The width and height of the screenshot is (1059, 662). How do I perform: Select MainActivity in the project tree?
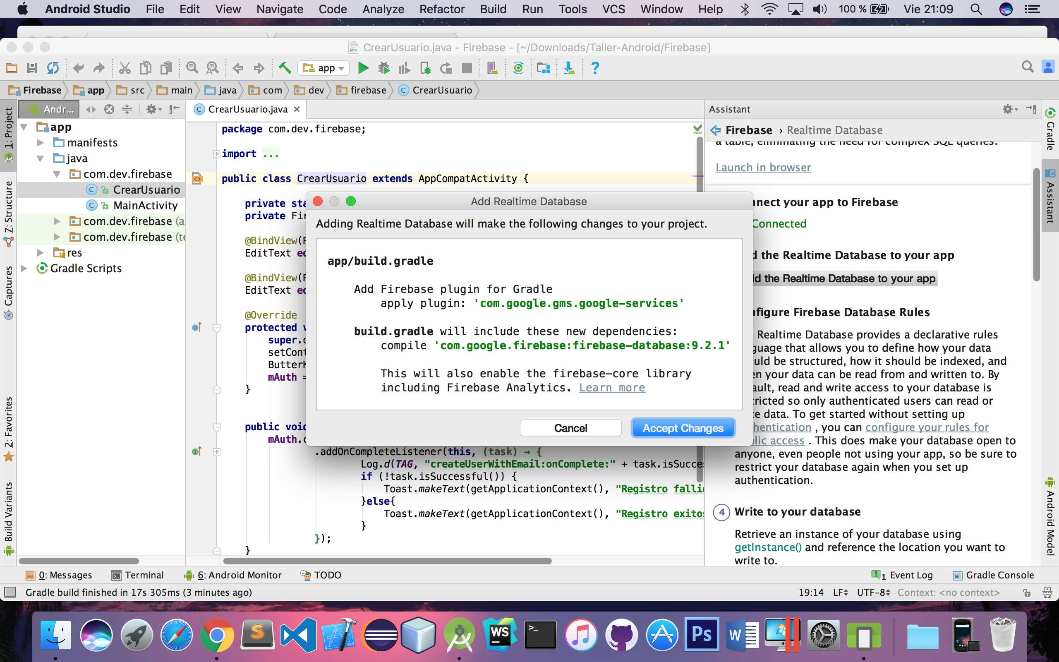pos(145,205)
